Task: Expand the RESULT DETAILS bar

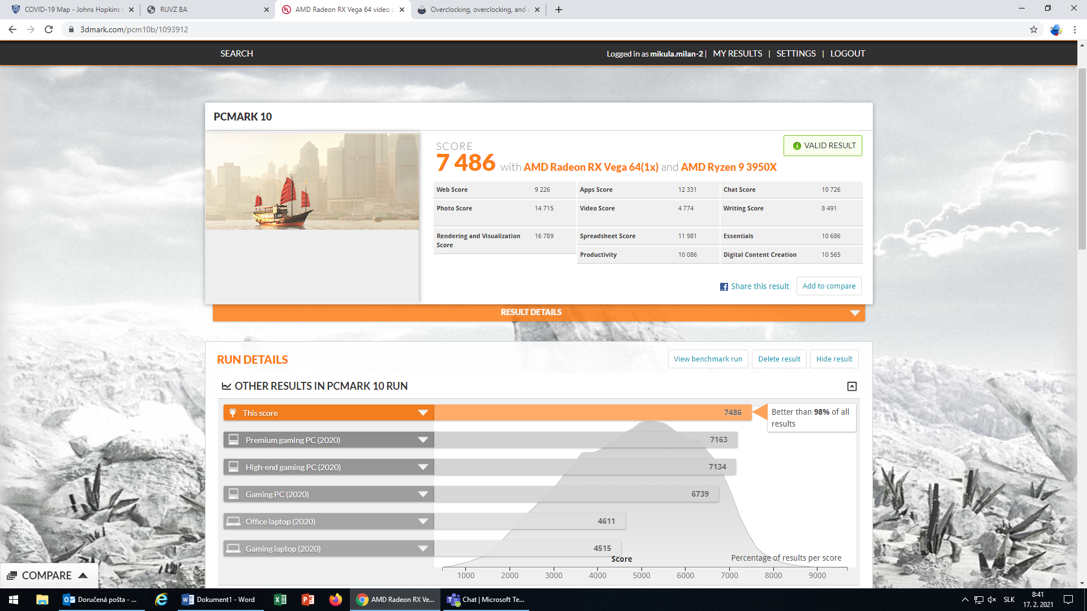Action: pos(538,312)
